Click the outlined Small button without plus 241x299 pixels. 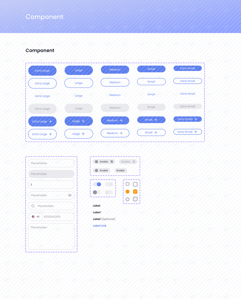point(151,82)
